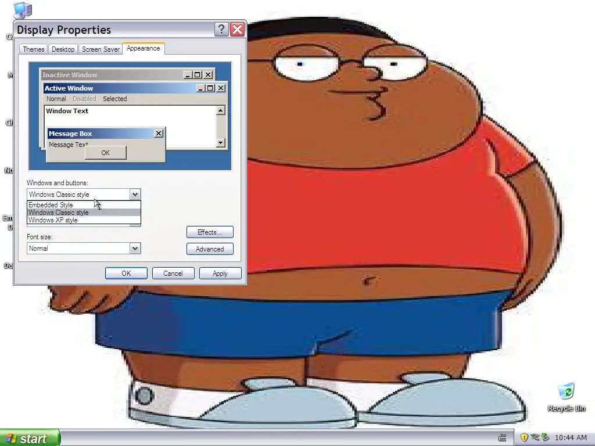Open the yellow security shield tray icon
The height and width of the screenshot is (446, 595).
pos(524,438)
